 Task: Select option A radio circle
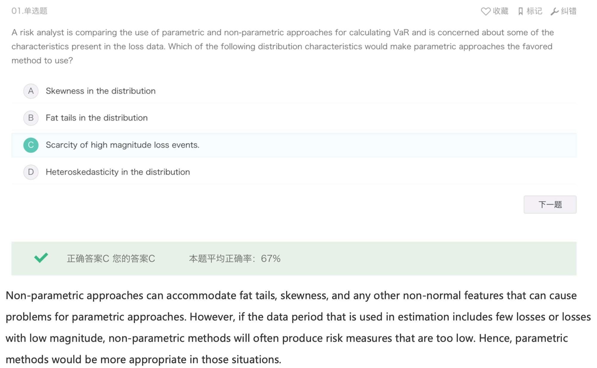pyautogui.click(x=31, y=91)
